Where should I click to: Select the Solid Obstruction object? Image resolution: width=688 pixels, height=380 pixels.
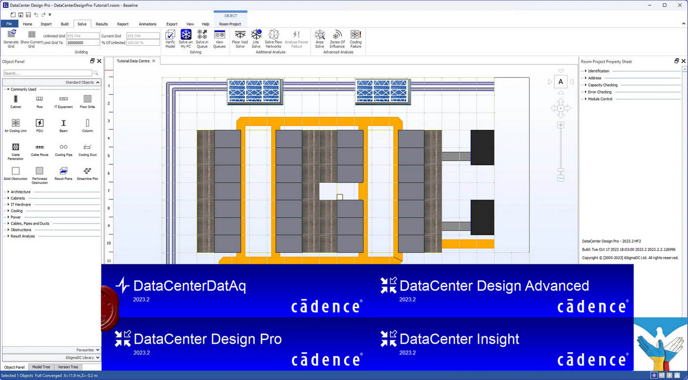[16, 174]
